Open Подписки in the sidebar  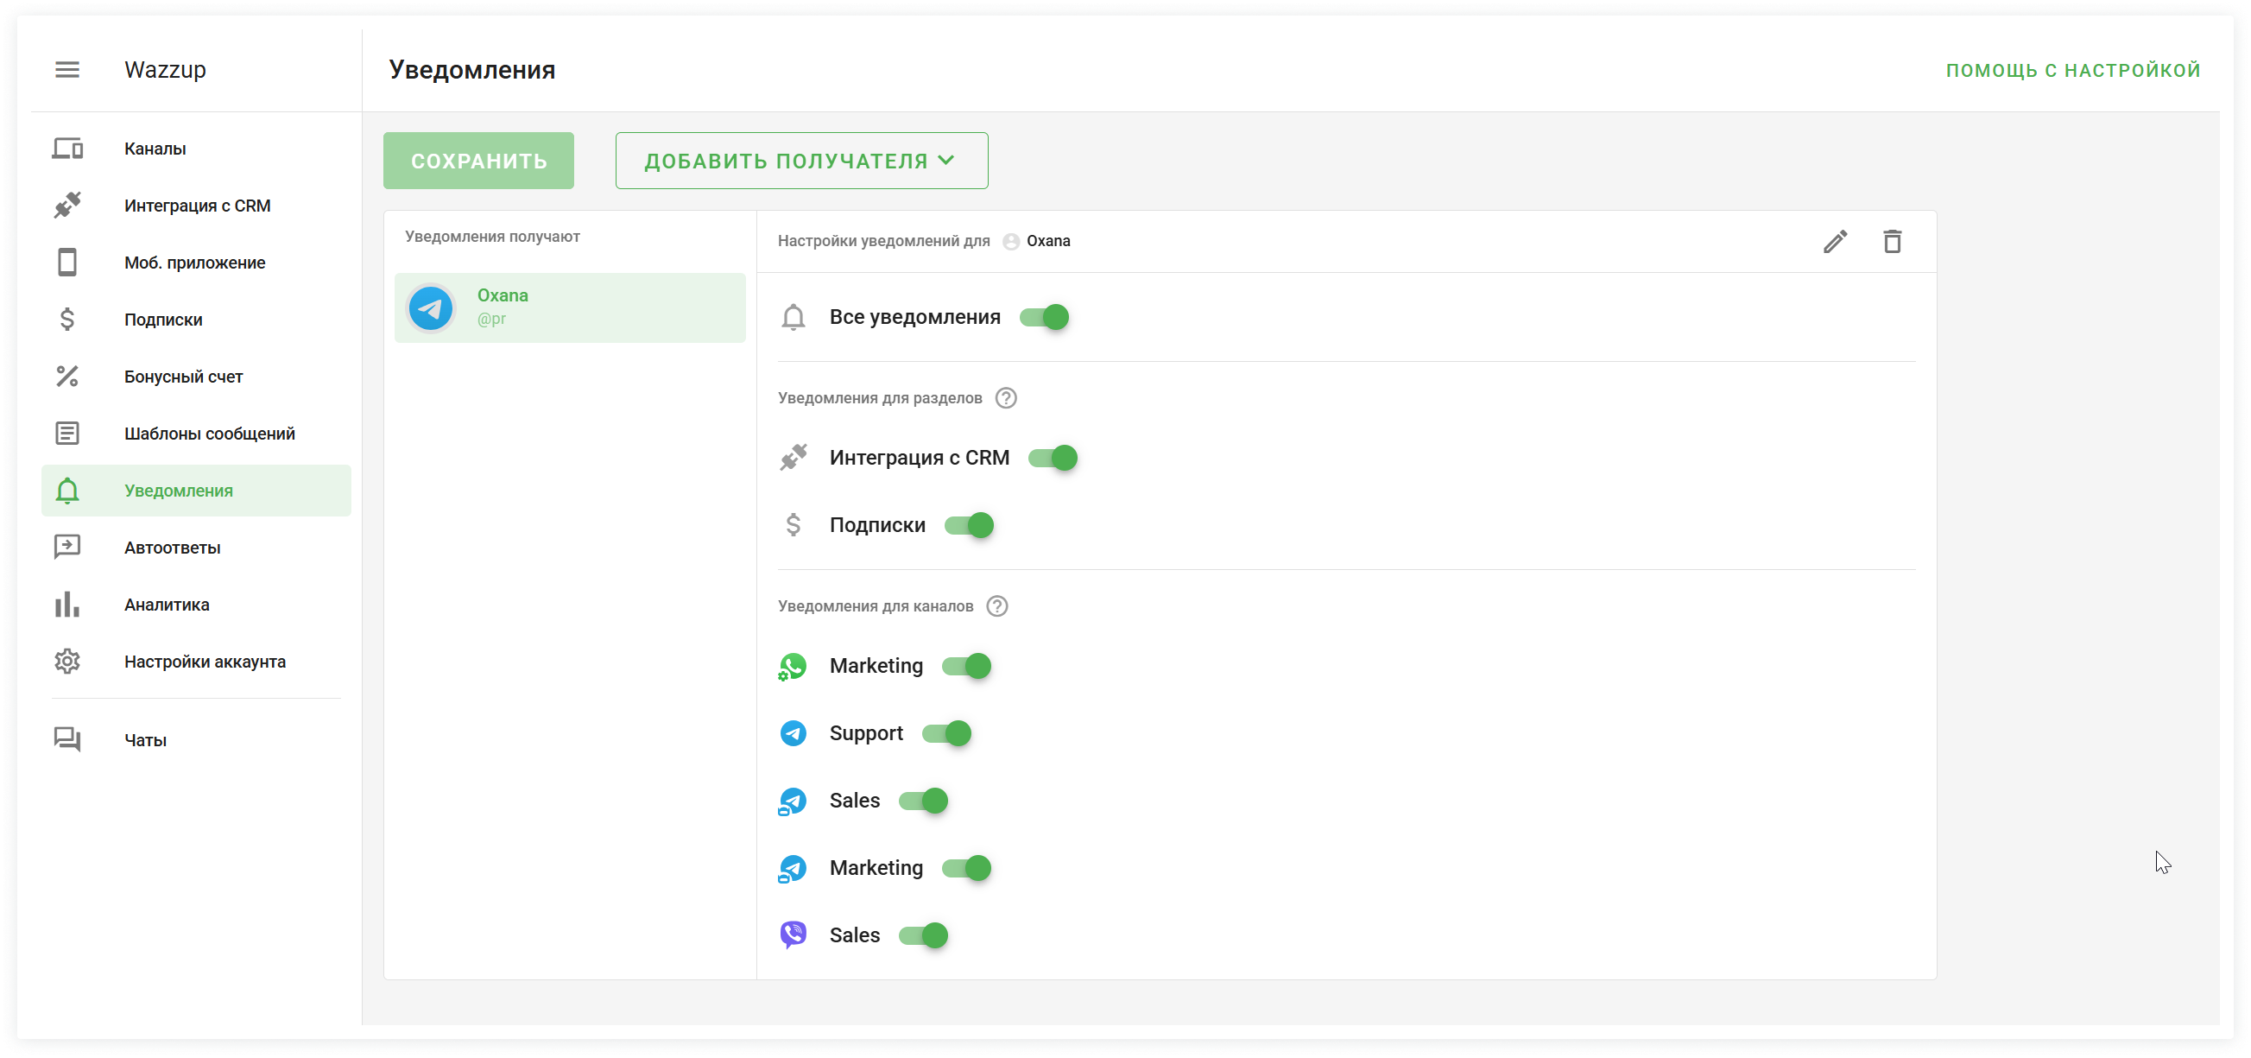[x=197, y=320]
